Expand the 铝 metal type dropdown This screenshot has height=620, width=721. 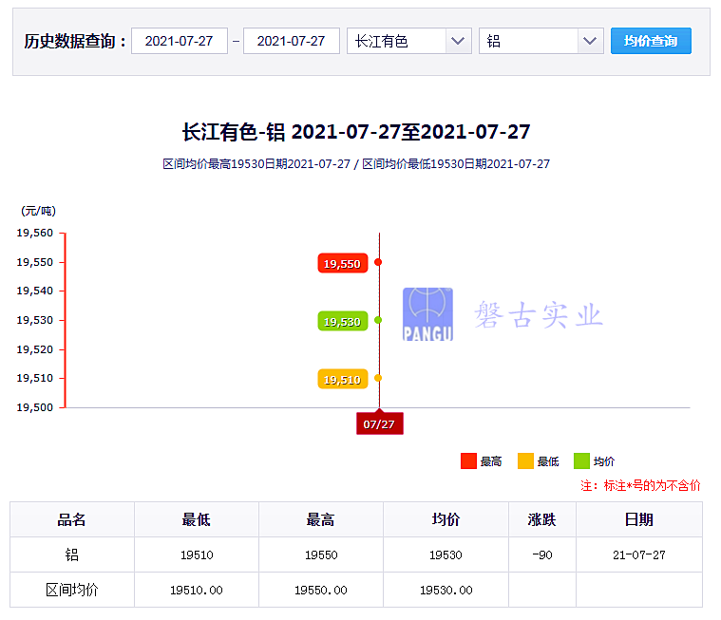point(541,41)
